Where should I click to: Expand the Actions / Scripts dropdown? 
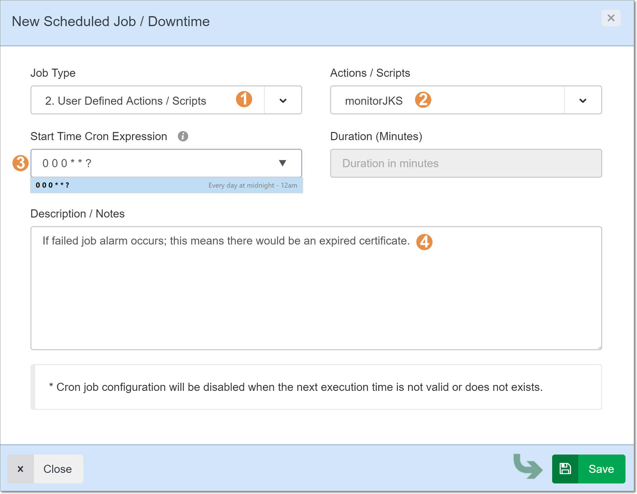pos(583,100)
